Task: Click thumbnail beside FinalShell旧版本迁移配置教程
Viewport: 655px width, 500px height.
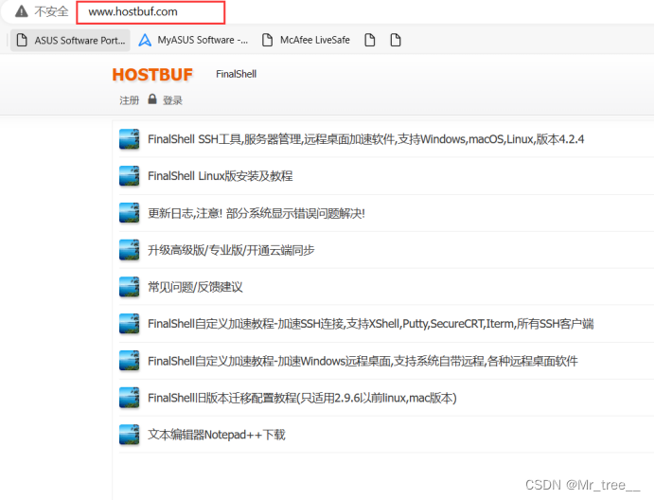Action: click(x=129, y=398)
